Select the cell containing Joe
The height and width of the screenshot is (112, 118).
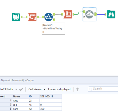pyautogui.click(x=20, y=105)
